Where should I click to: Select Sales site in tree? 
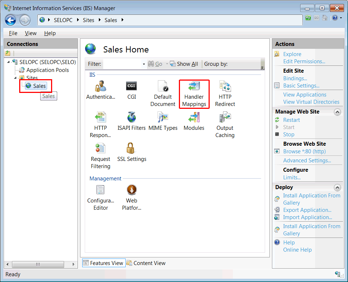point(36,86)
